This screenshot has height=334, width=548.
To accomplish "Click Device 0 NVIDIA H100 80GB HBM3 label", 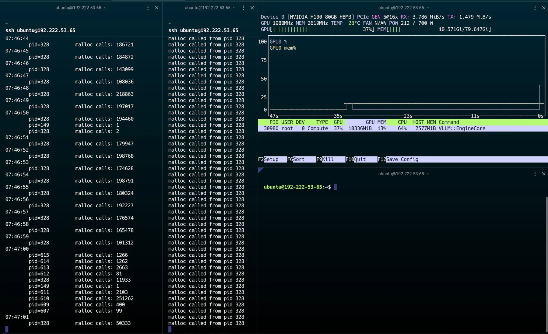I will pyautogui.click(x=307, y=17).
